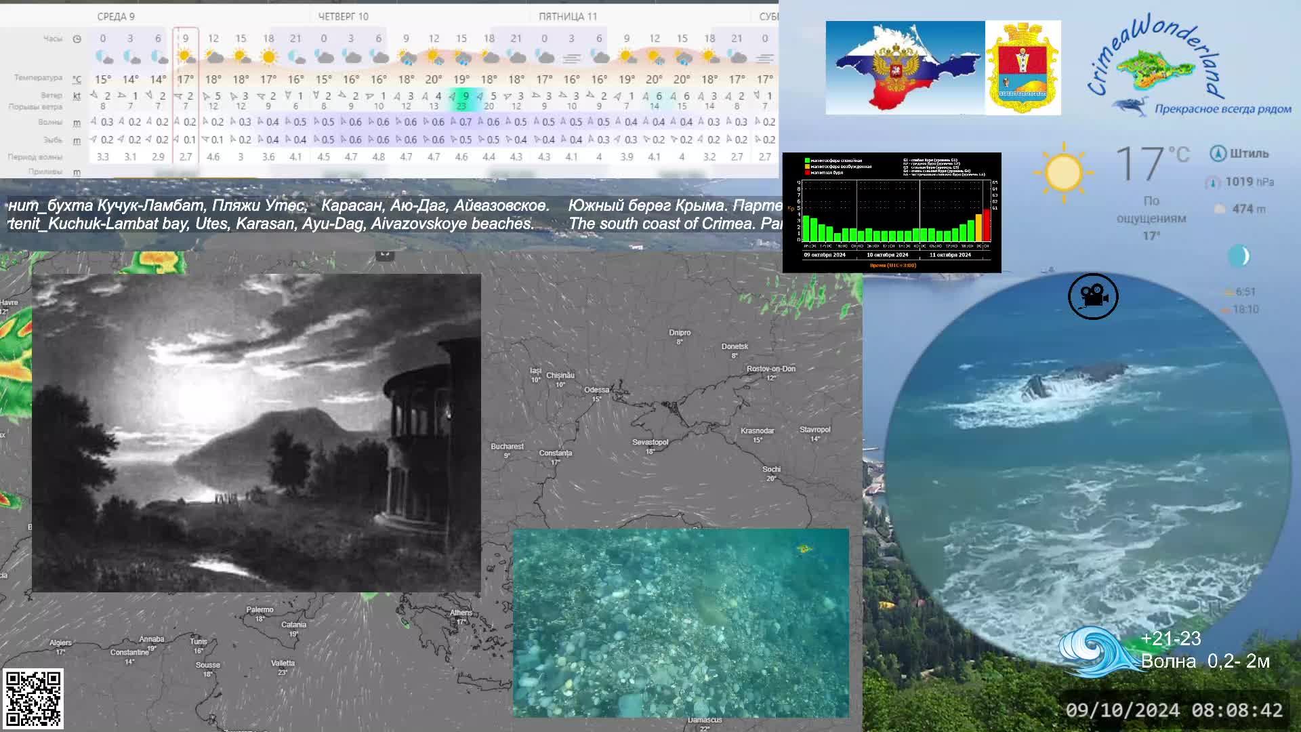Click the Palermo label on the map
The height and width of the screenshot is (732, 1301).
260,610
